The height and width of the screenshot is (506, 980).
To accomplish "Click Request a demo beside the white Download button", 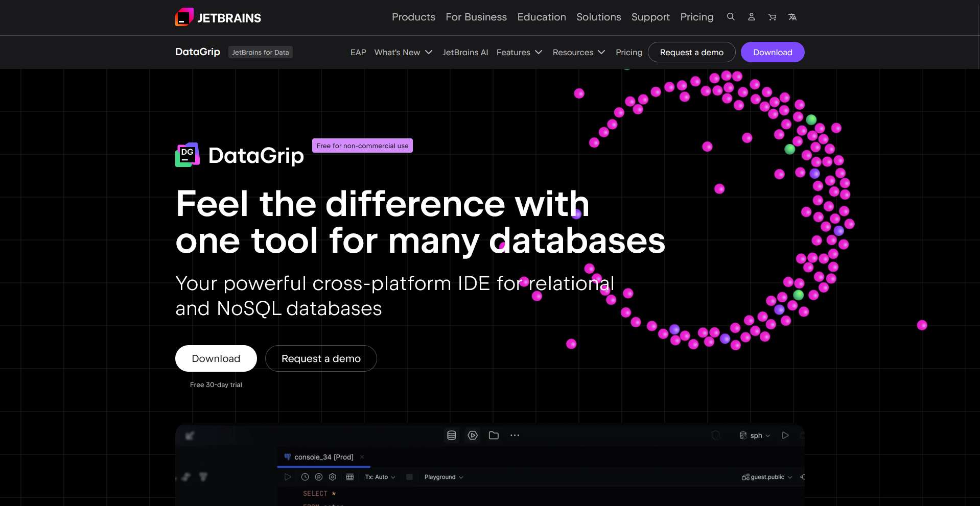I will 321,358.
